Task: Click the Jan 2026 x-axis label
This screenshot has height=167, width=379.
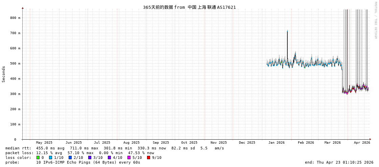Action: pos(276,143)
